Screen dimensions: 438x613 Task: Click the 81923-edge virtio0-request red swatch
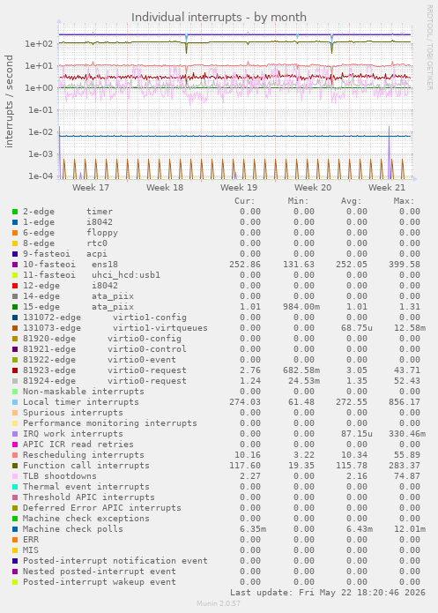15,370
